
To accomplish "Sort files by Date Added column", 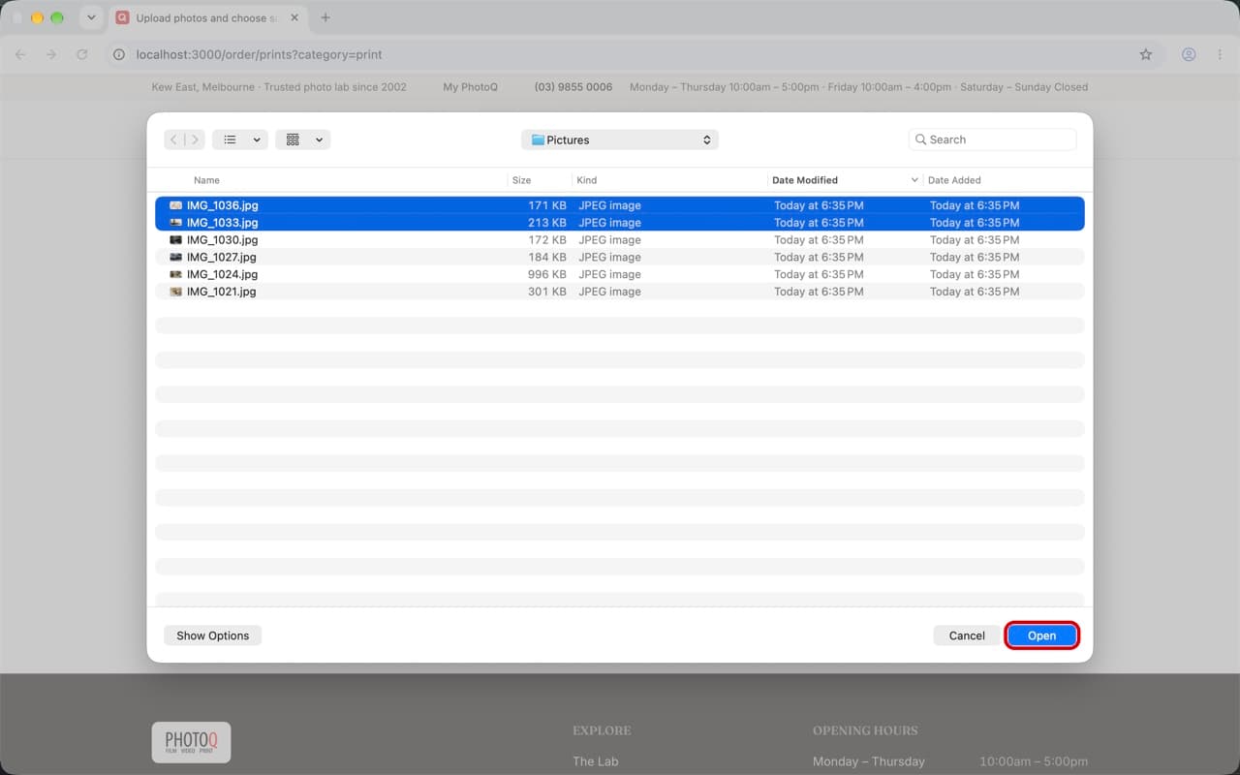I will click(x=954, y=180).
